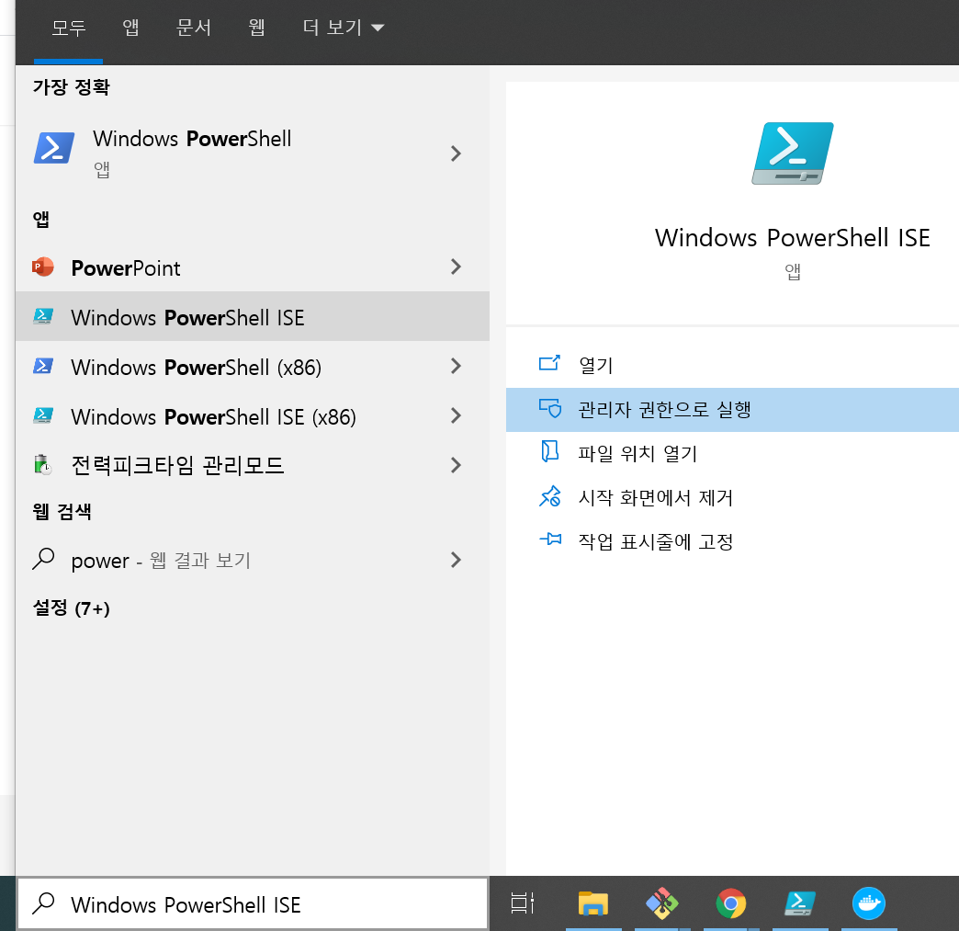Screen dimensions: 959x931
Task: Expand 전력피크타임 관리모드 details arrow
Action: click(x=456, y=465)
